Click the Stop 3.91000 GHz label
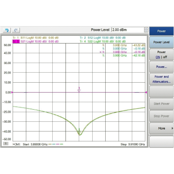 click(133, 144)
